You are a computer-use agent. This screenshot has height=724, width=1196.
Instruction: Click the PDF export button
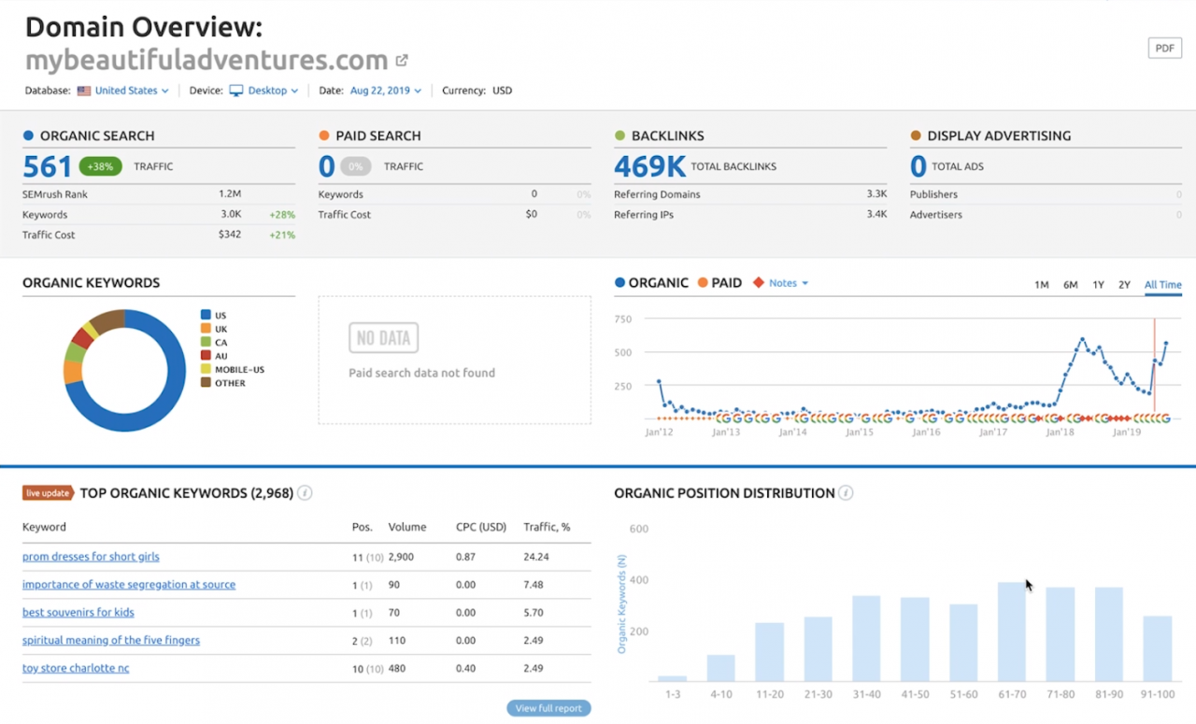(1164, 49)
